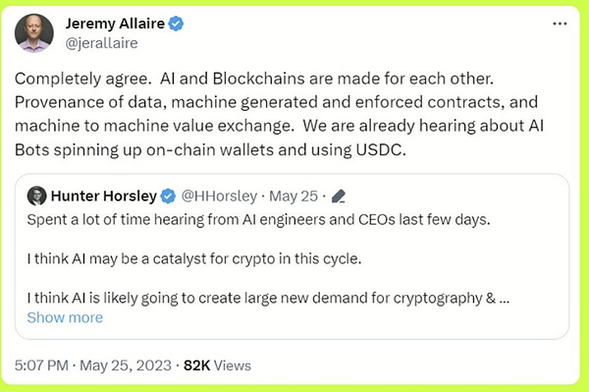
Task: Click the 5:07 PM timestamp
Action: [x=41, y=365]
